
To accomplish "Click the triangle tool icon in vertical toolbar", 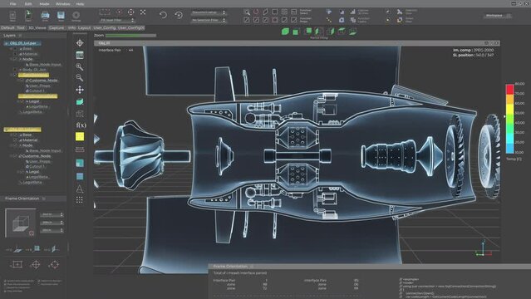I will 80,189.
